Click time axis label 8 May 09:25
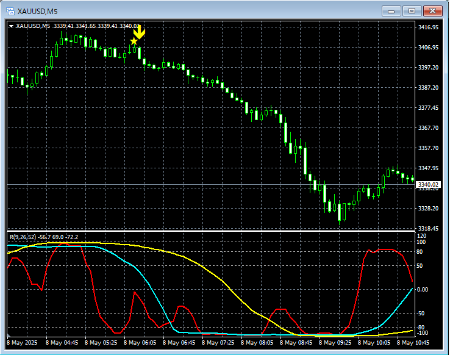450x355 pixels. tap(335, 343)
